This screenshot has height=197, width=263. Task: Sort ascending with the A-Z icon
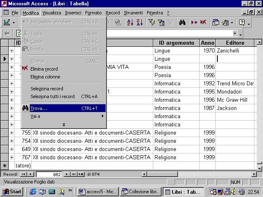(x=130, y=23)
